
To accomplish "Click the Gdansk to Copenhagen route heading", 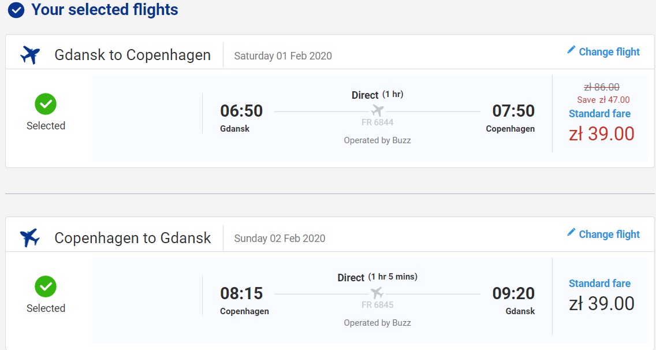I will point(133,55).
